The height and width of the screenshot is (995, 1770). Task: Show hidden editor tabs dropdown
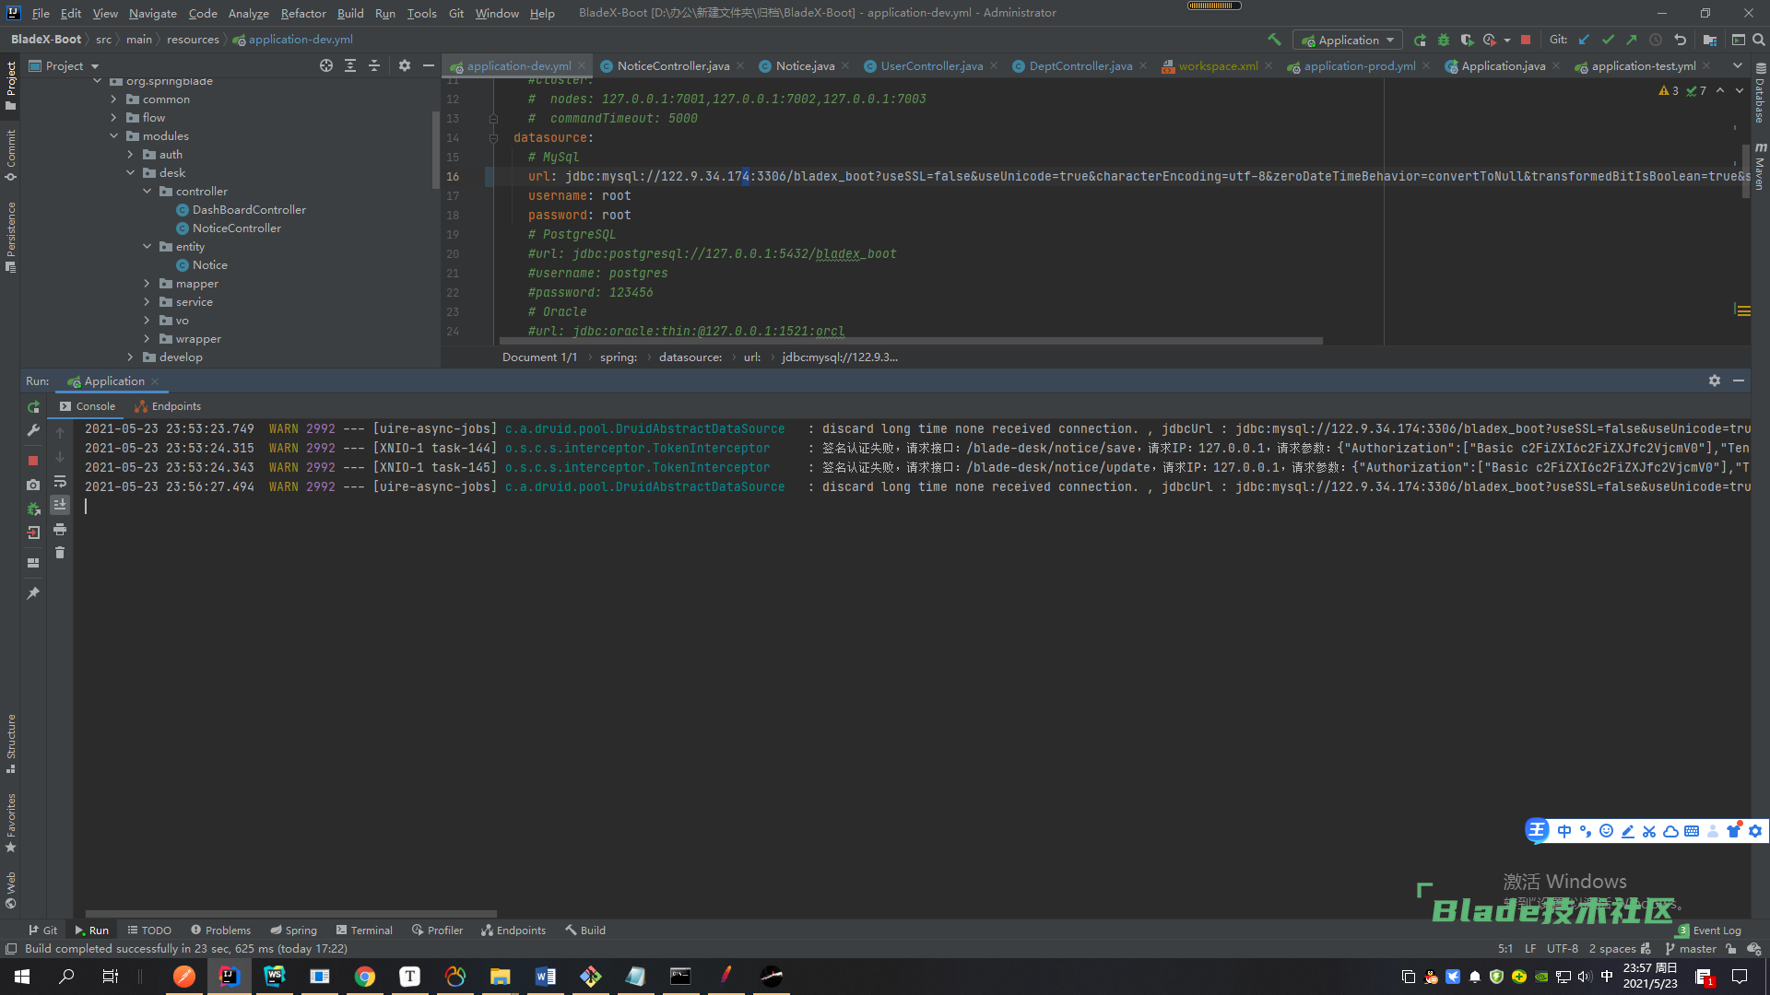1738,65
